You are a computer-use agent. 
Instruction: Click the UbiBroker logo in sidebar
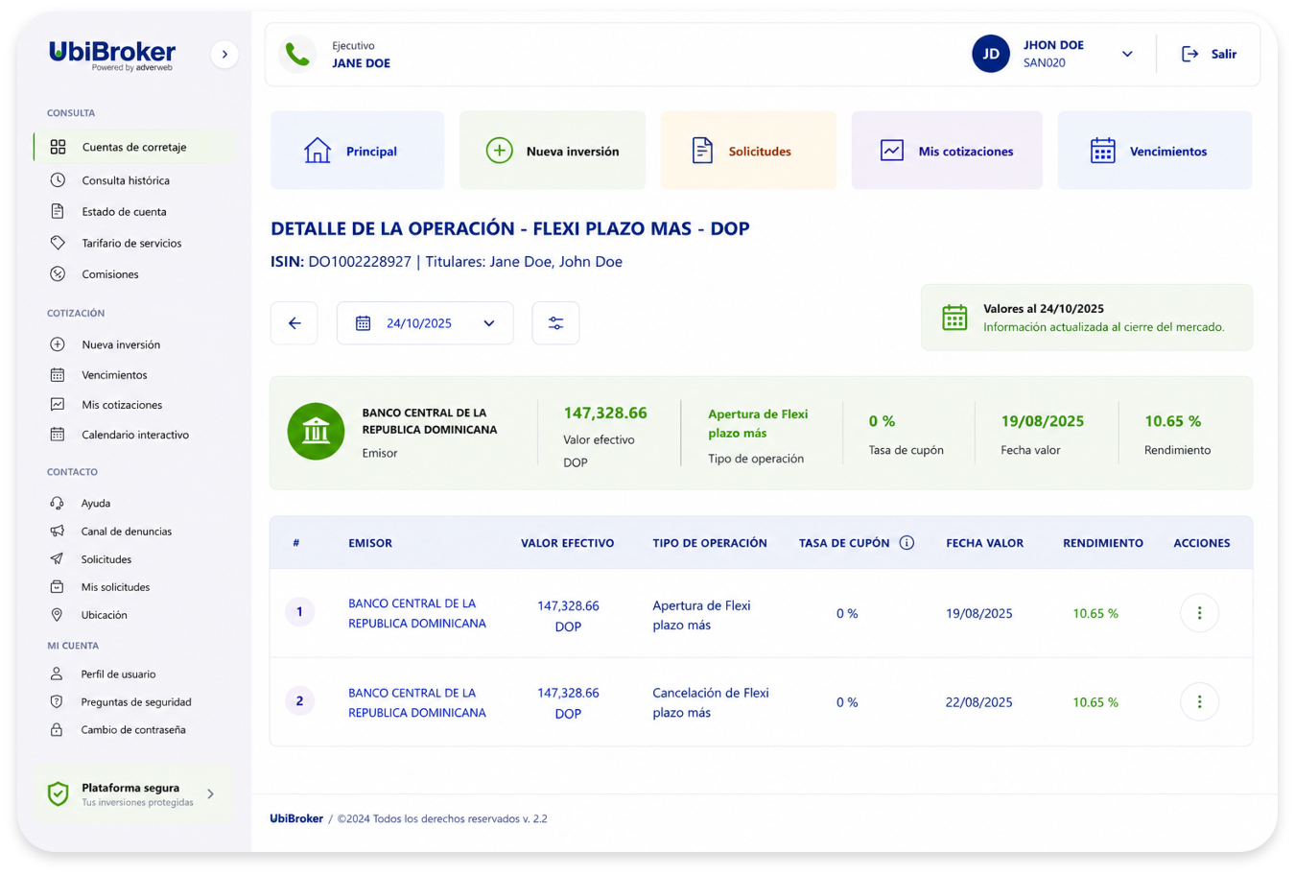coord(112,55)
